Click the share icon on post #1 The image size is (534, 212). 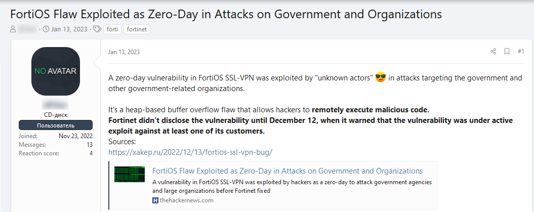coord(493,52)
